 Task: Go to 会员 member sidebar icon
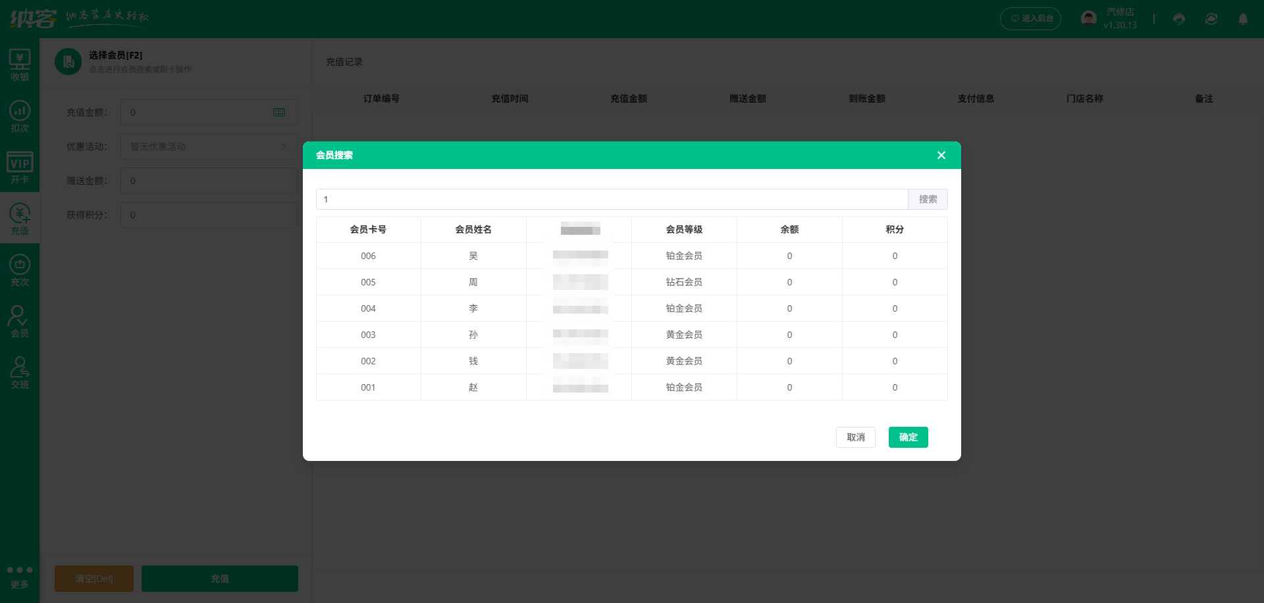click(20, 322)
